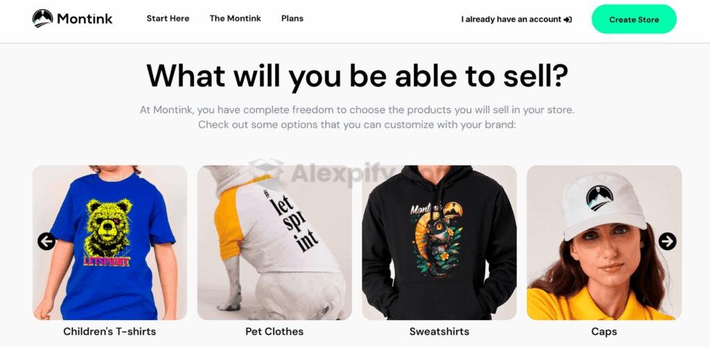The width and height of the screenshot is (710, 347).
Task: Click the Children's T-shirts label
Action: (x=110, y=332)
